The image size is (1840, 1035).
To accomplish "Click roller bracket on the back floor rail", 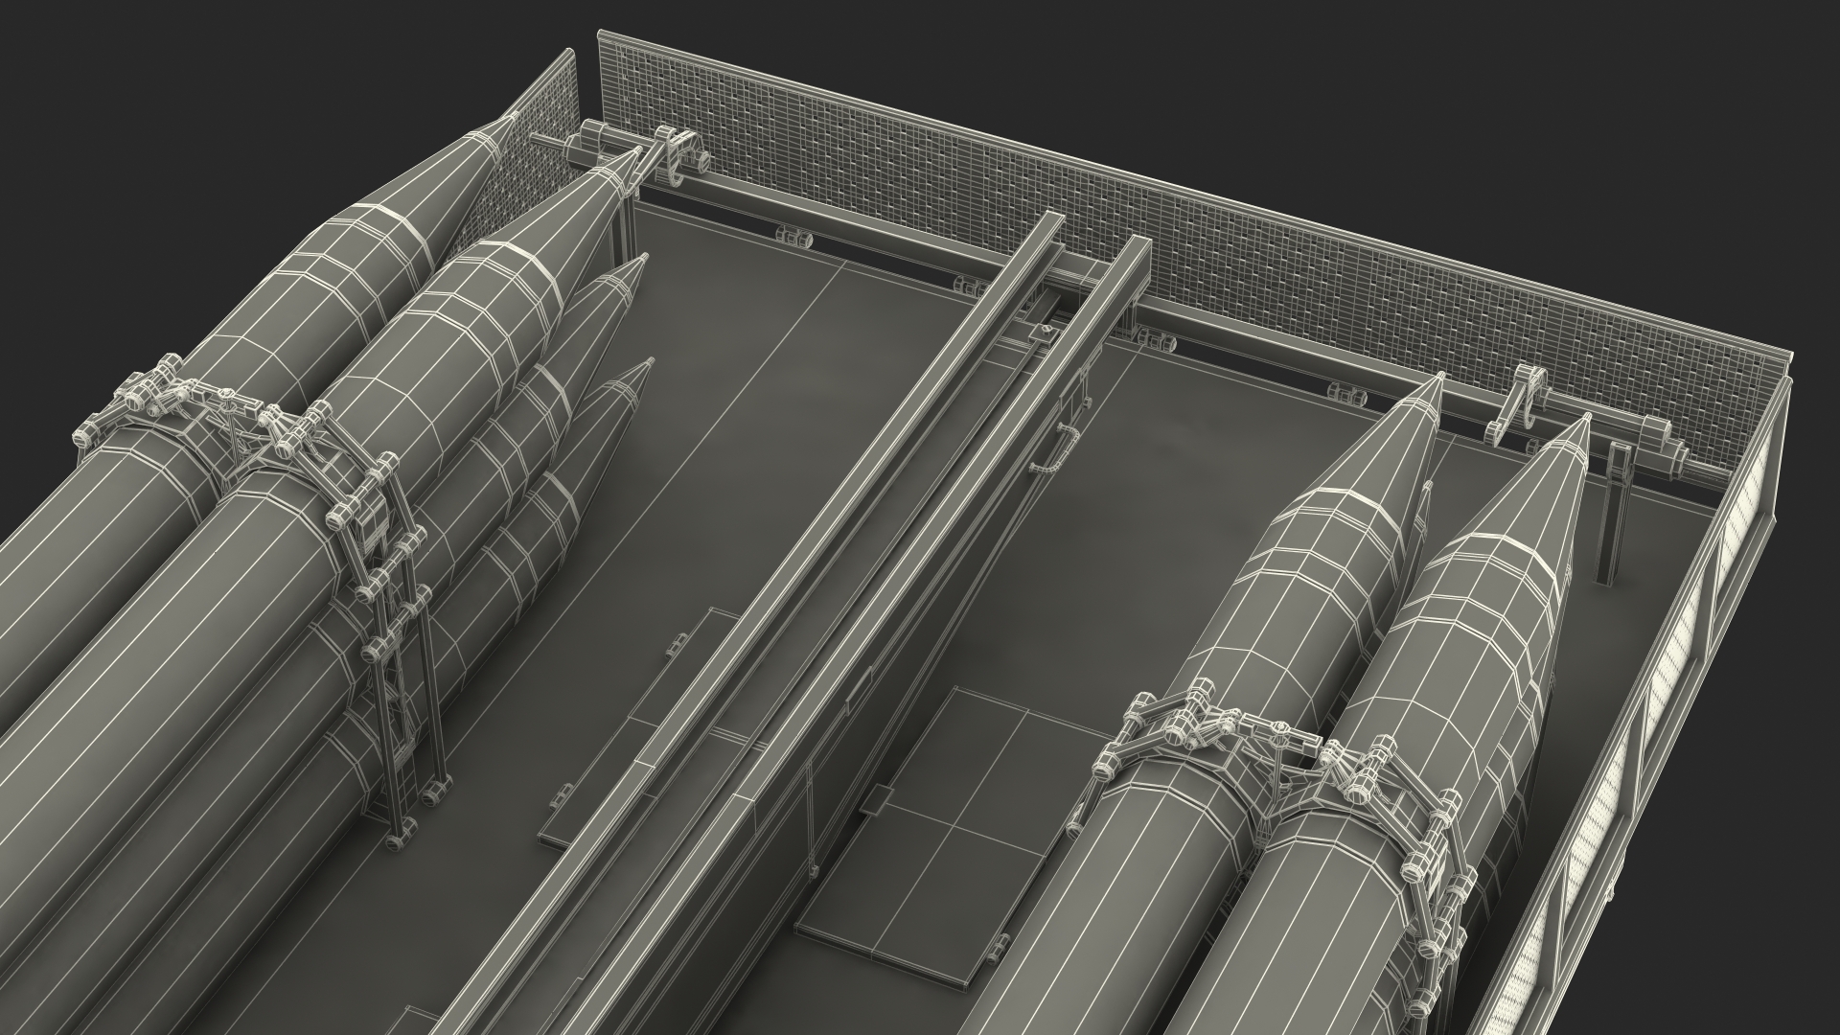I will coord(793,237).
